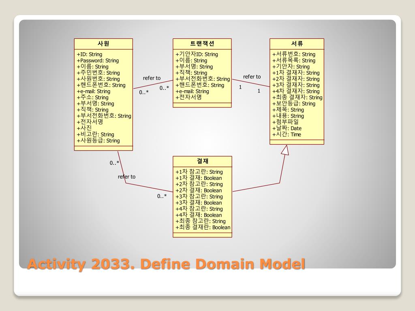
Task: Select the '+날짜: Date' attribute
Action: [x=287, y=128]
